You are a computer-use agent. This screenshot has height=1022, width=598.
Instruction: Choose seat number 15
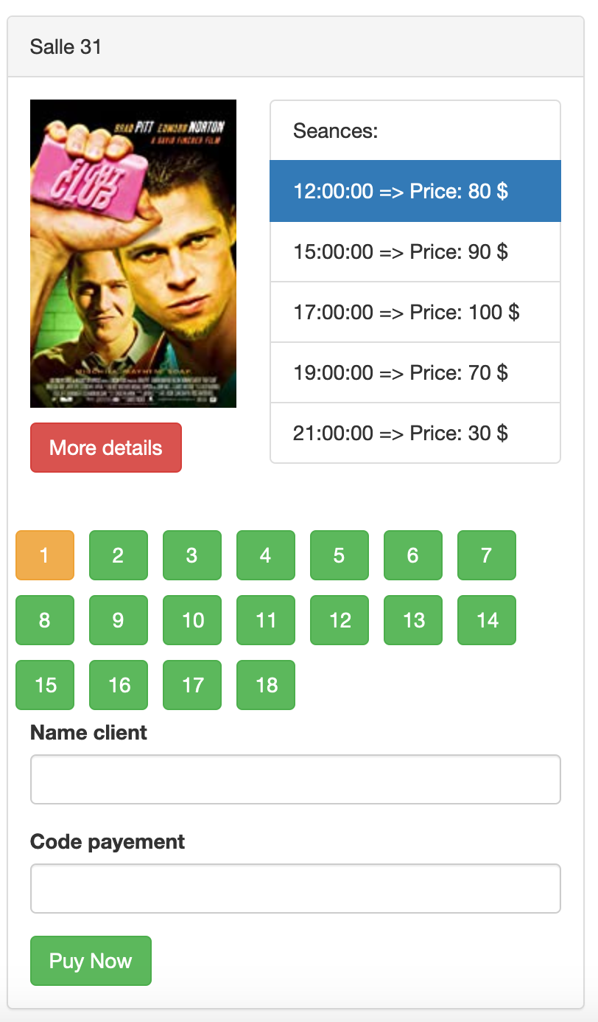click(45, 685)
